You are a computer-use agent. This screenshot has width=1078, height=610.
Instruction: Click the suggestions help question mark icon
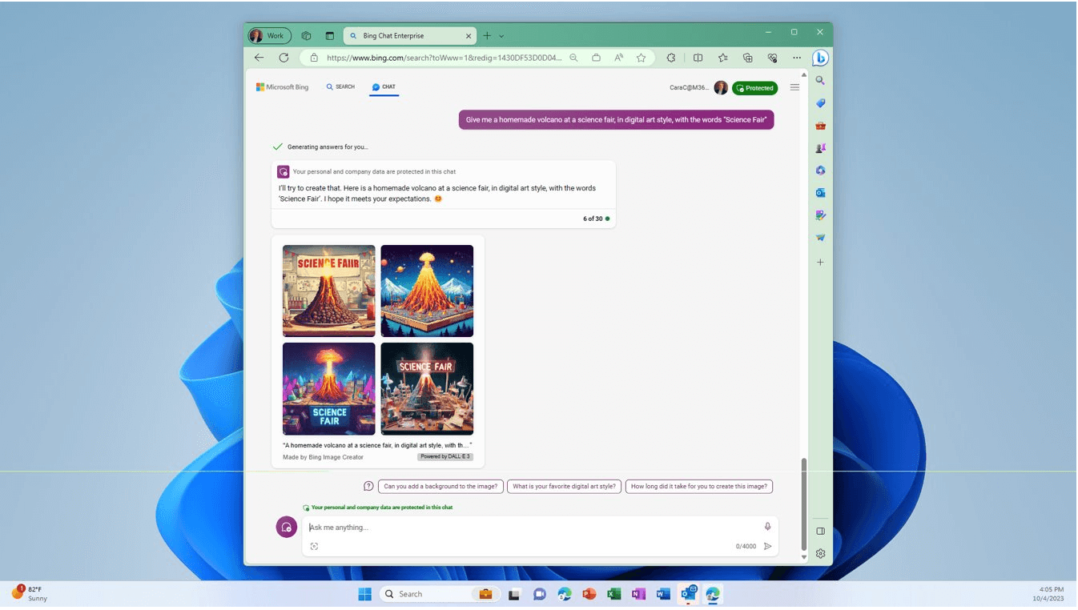coord(368,486)
